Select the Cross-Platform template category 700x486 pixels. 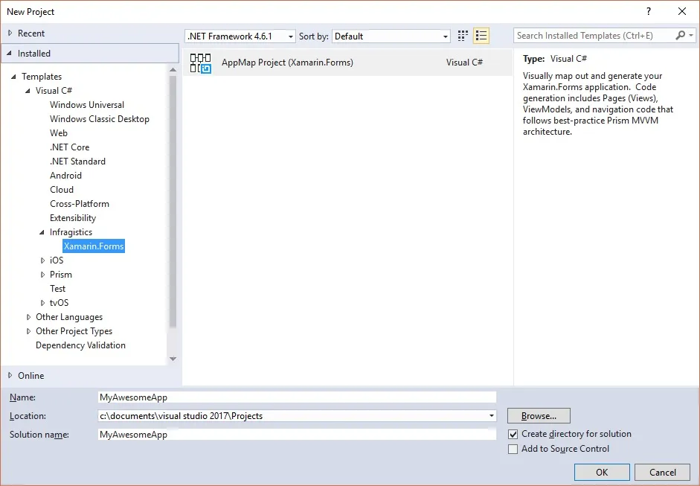point(79,204)
